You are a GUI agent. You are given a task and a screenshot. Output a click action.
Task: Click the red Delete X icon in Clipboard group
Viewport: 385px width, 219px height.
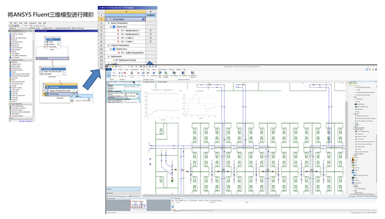pyautogui.click(x=125, y=73)
